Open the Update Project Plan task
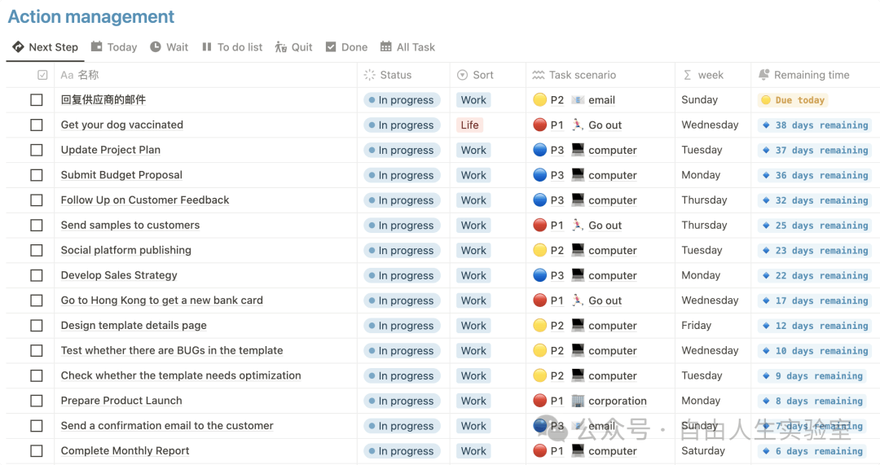The height and width of the screenshot is (465, 880). [x=111, y=150]
